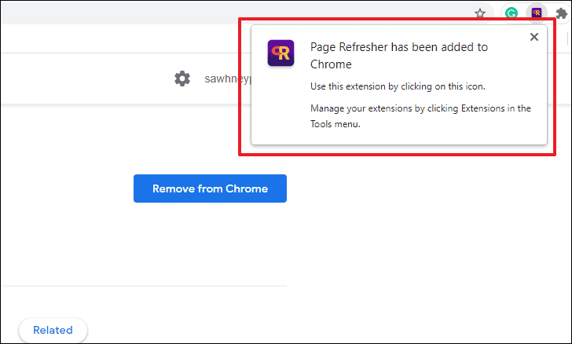The image size is (572, 344).
Task: Click the Remove from Chrome button
Action: tap(210, 188)
